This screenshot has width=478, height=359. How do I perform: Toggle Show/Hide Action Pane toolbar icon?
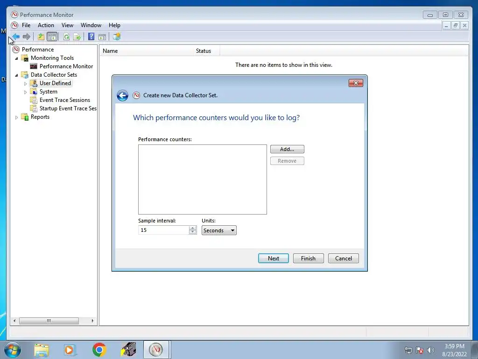click(102, 37)
